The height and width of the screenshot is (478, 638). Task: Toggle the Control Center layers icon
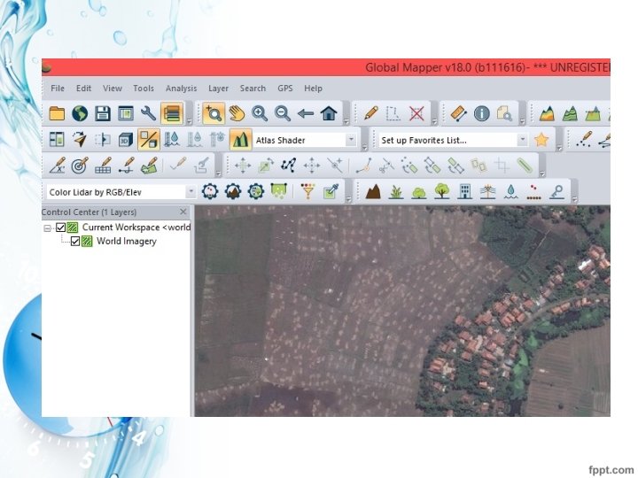click(172, 113)
